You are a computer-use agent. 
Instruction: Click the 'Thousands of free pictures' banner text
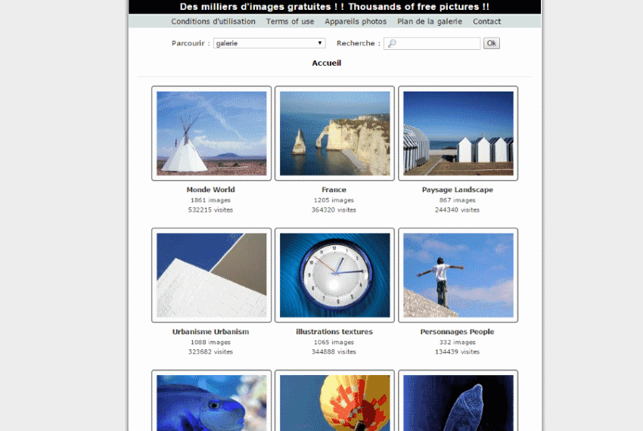point(418,7)
